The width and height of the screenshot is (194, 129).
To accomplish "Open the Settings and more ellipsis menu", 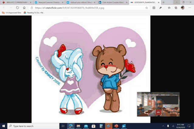I will tap(190, 8).
